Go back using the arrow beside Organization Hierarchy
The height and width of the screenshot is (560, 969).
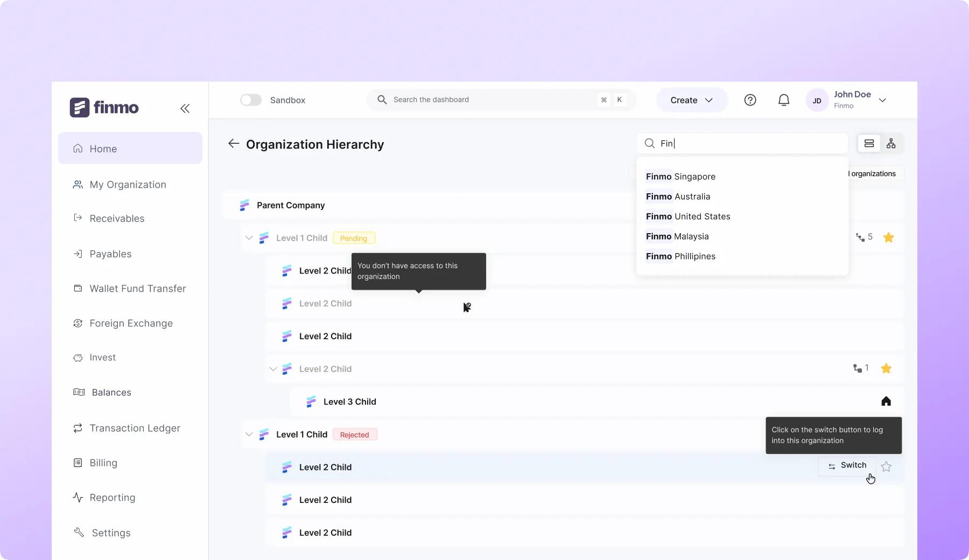(x=234, y=143)
